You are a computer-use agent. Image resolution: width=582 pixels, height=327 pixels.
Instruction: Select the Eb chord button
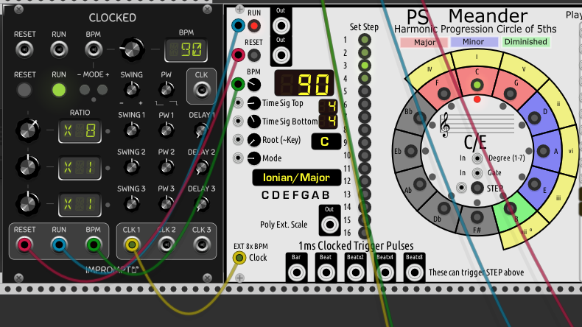pos(411,151)
